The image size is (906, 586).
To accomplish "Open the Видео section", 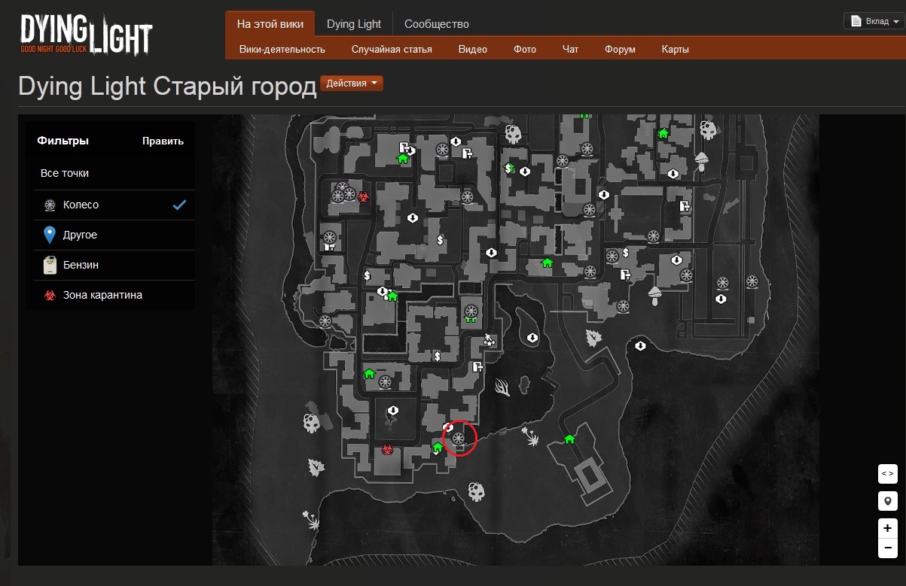I will point(473,49).
